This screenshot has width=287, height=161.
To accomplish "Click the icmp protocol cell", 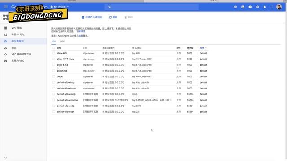I will (x=135, y=94).
